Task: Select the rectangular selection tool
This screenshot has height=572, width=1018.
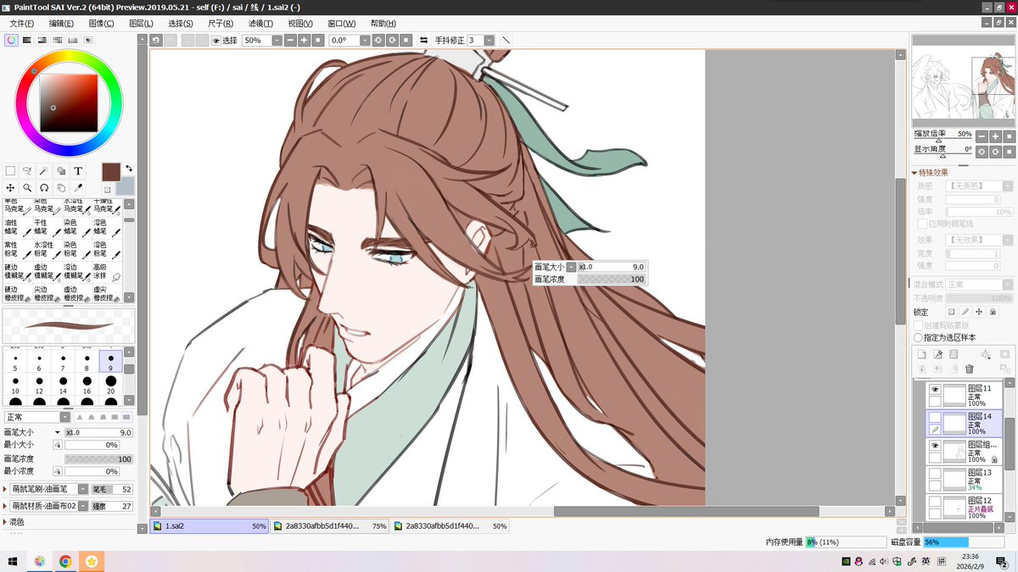Action: 10,170
